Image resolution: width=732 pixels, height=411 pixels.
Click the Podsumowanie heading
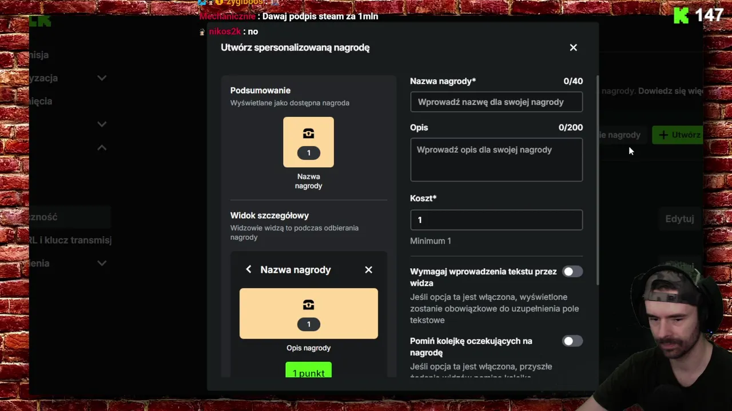click(260, 90)
